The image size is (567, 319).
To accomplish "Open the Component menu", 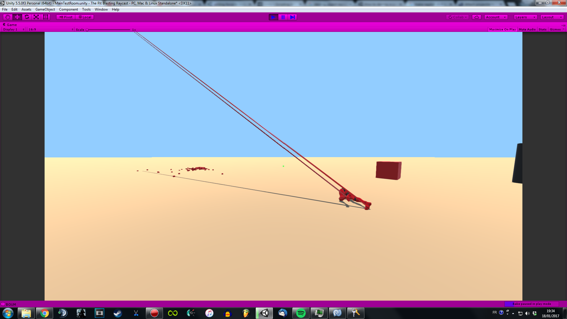I will pyautogui.click(x=68, y=9).
